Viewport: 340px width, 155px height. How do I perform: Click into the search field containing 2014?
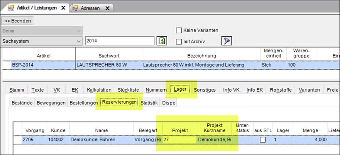tap(119, 41)
